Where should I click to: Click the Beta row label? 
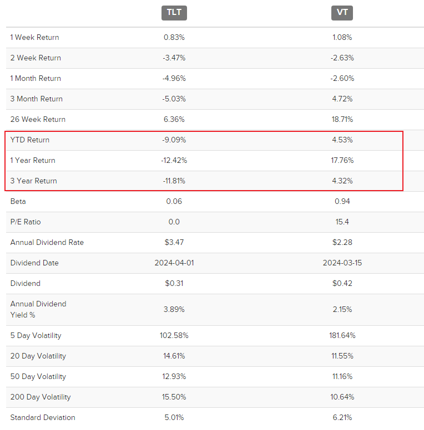pyautogui.click(x=18, y=201)
